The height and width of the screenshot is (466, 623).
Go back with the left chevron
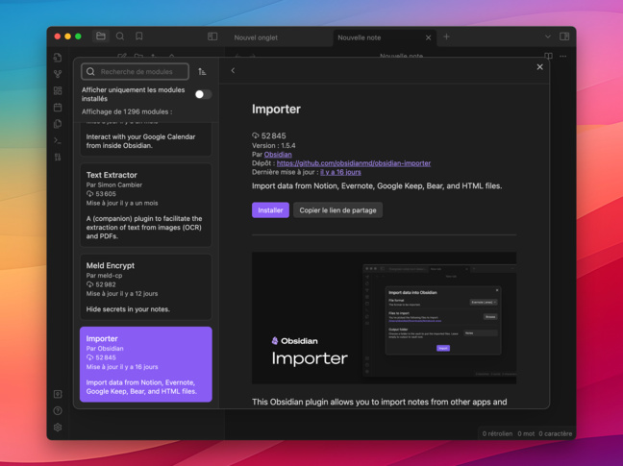[x=233, y=71]
